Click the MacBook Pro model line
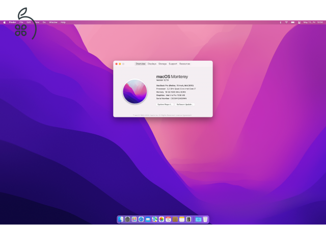Viewport: 326px width, 245px height. 175,85
